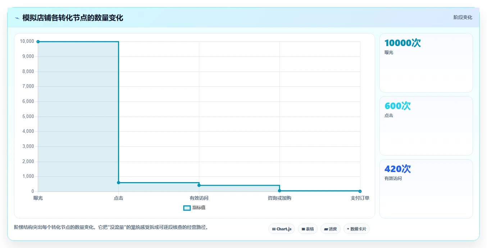Click the 有效访问 data point on the line
The width and height of the screenshot is (487, 248).
click(199, 185)
